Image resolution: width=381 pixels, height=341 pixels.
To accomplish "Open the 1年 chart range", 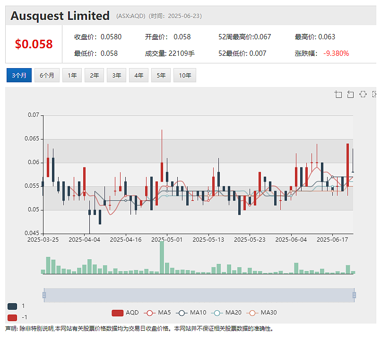I will click(72, 75).
